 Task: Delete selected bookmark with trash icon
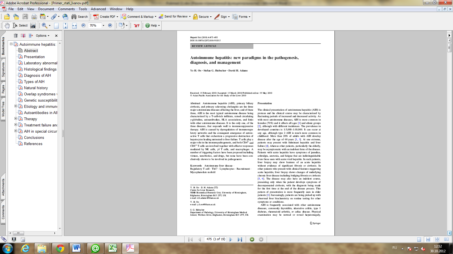pos(16,36)
